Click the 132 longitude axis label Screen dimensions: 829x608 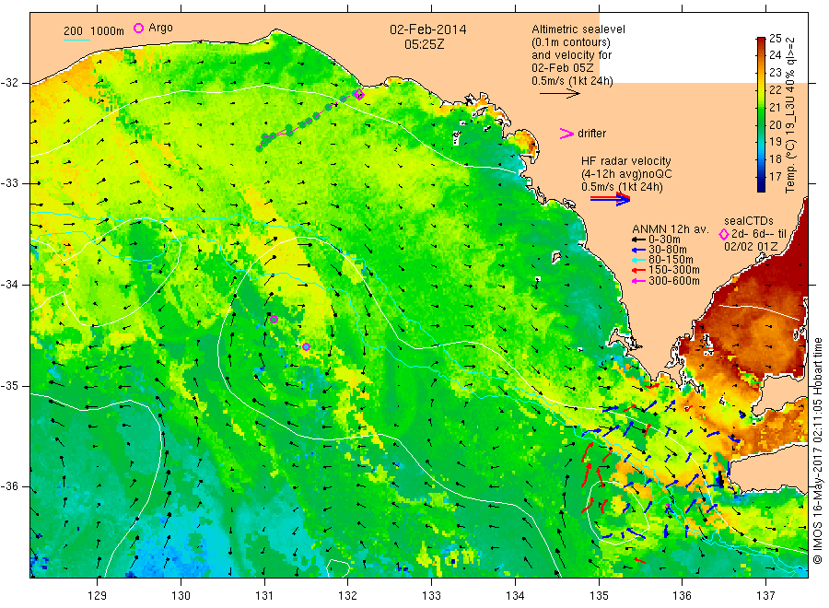tap(348, 596)
